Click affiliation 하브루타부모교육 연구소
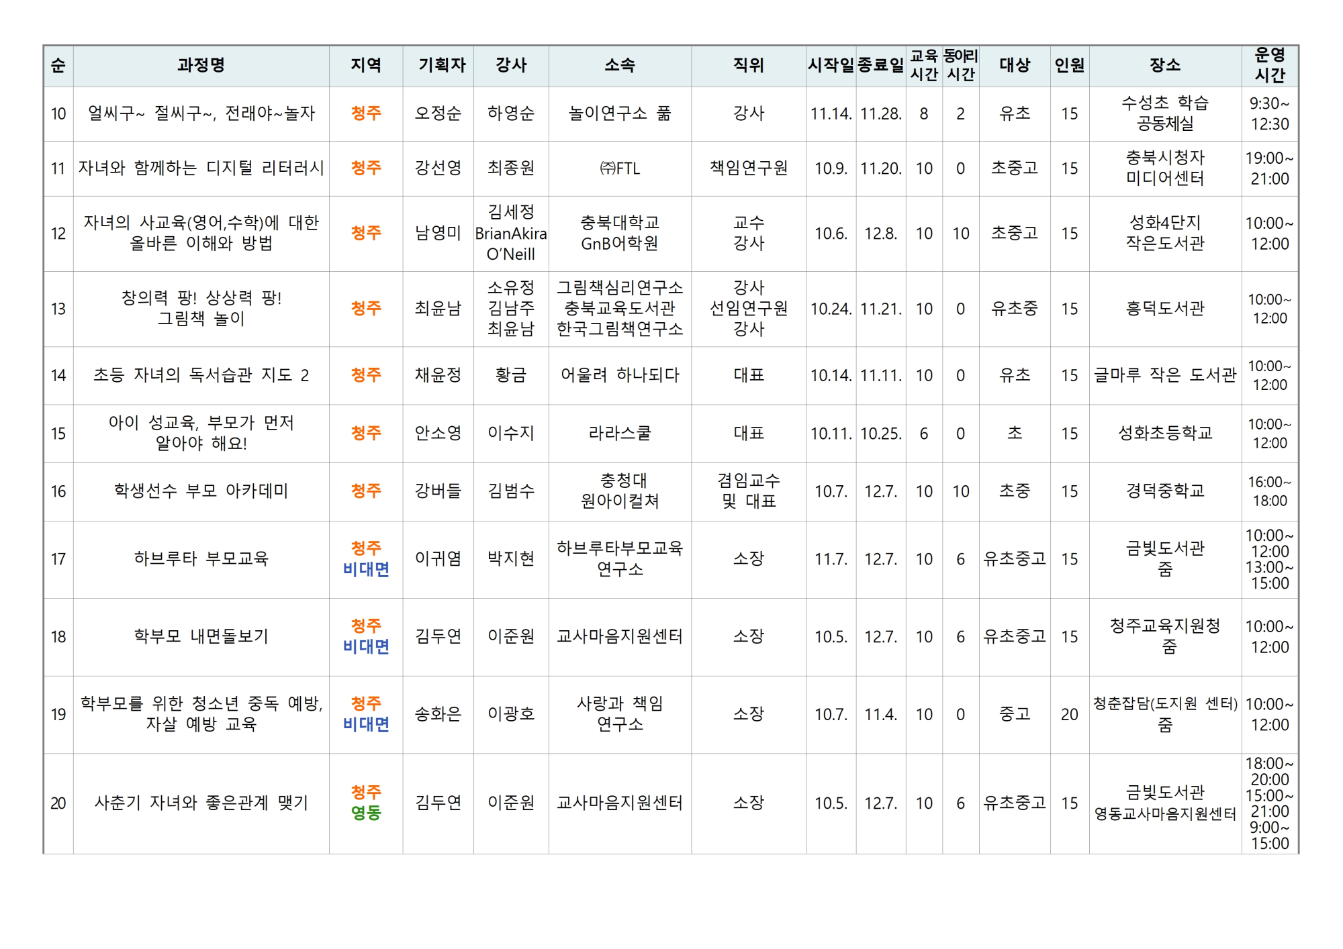 click(x=619, y=558)
